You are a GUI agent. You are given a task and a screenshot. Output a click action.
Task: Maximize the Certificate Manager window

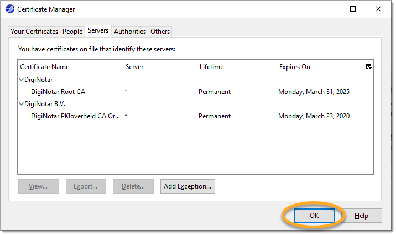click(x=353, y=9)
